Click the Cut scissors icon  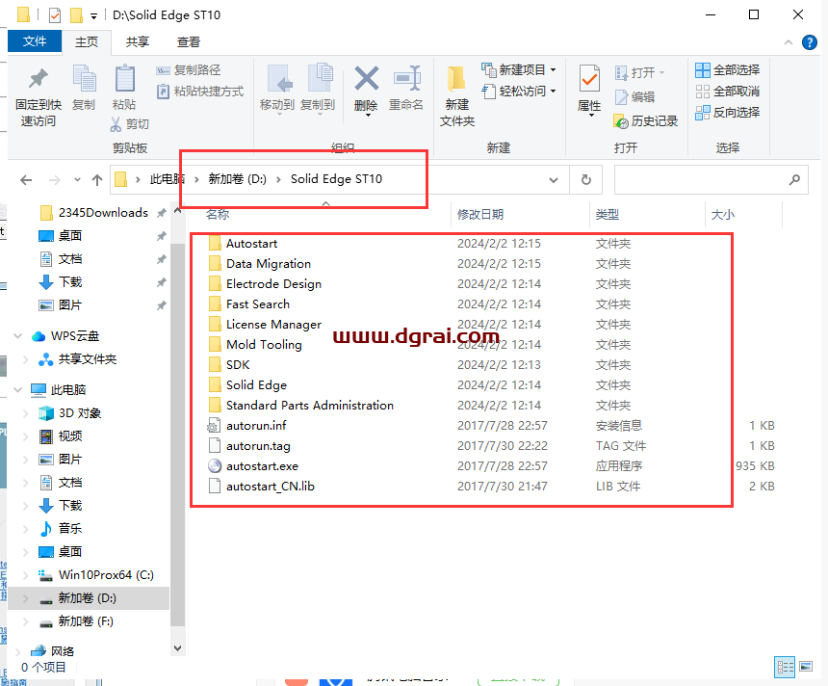(x=116, y=124)
